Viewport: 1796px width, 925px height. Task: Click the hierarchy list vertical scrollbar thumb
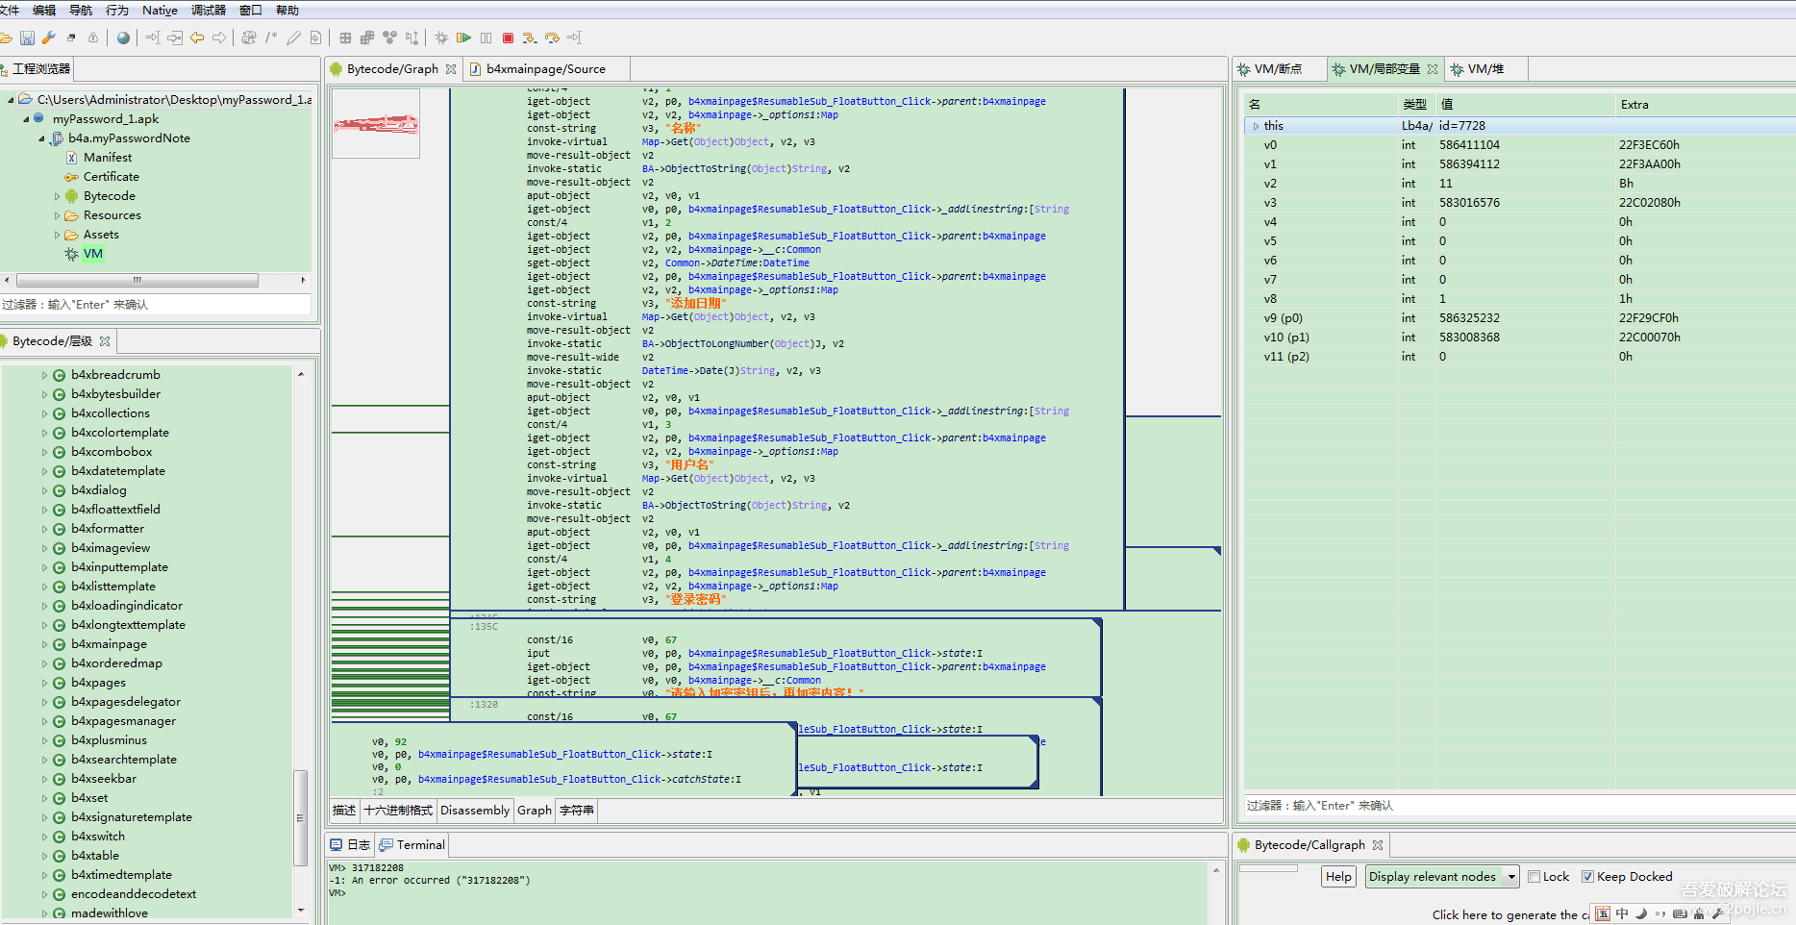click(300, 817)
